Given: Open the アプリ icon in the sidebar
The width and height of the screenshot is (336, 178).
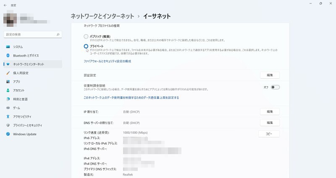Looking at the screenshot, I should 8,82.
